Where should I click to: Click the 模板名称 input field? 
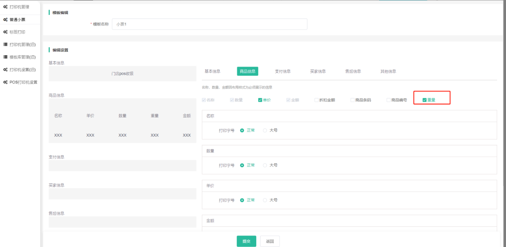tap(209, 24)
